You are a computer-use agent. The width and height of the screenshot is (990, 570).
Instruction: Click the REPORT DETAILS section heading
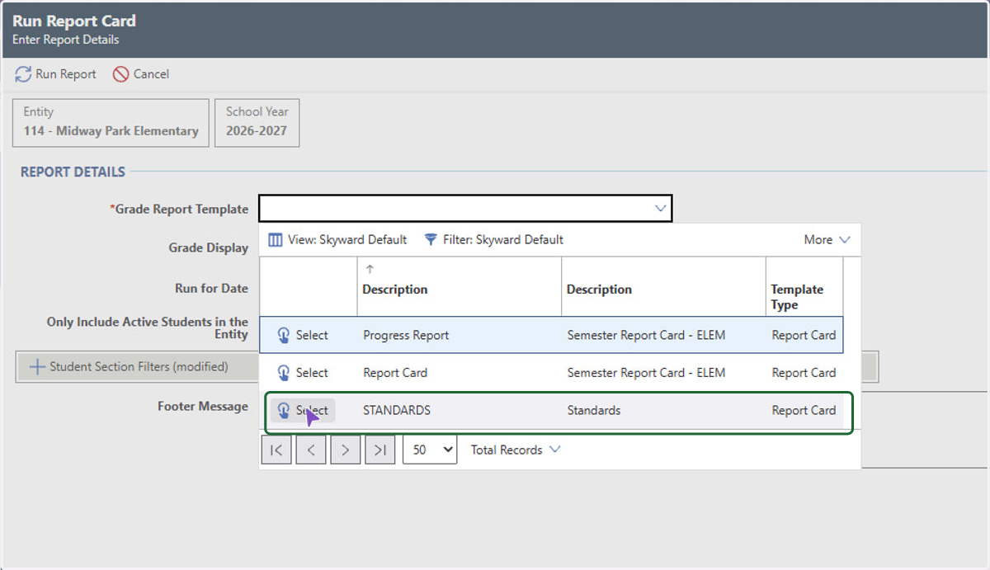(x=73, y=172)
